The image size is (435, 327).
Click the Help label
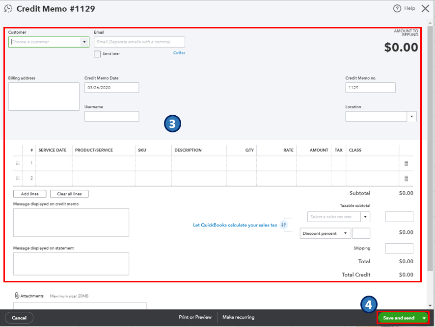click(409, 8)
